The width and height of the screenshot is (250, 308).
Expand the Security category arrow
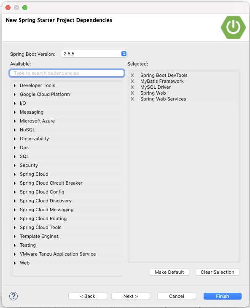(15, 165)
